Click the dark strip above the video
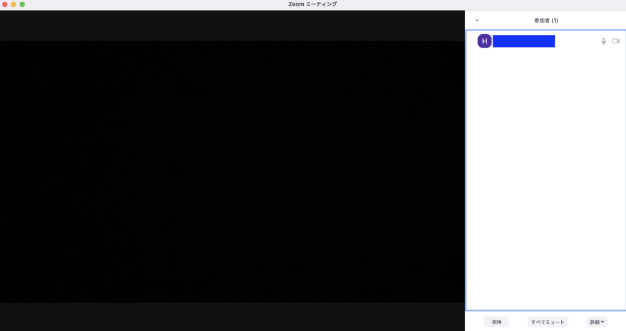626x331 pixels. 232,26
